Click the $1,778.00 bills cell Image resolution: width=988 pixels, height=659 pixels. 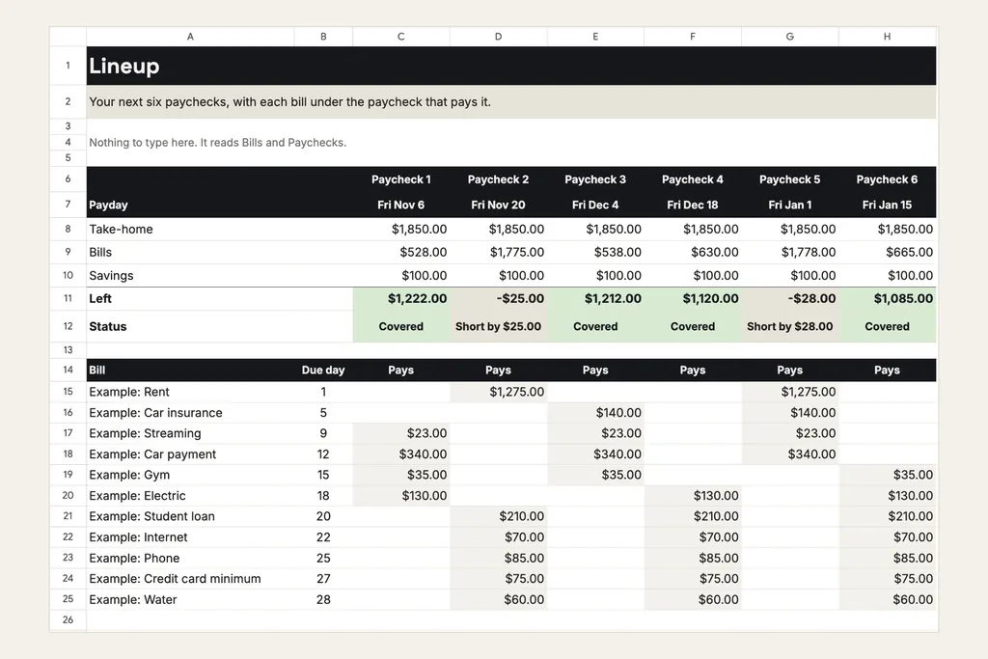[790, 253]
